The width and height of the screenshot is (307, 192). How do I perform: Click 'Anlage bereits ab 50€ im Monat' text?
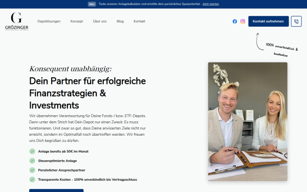coord(63,151)
